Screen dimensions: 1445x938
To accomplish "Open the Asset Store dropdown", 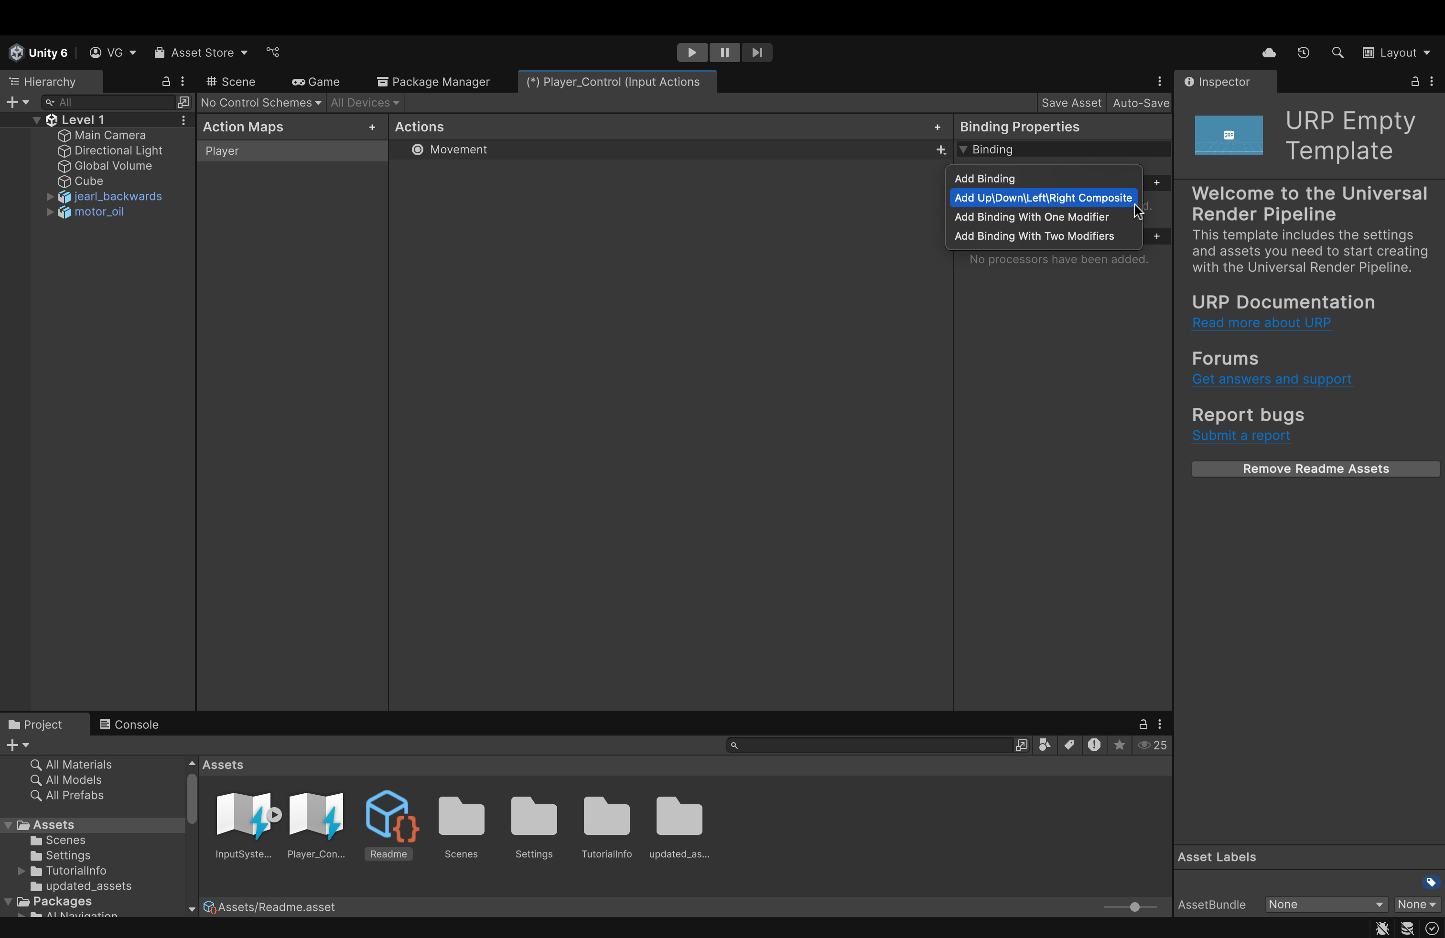I will [200, 53].
